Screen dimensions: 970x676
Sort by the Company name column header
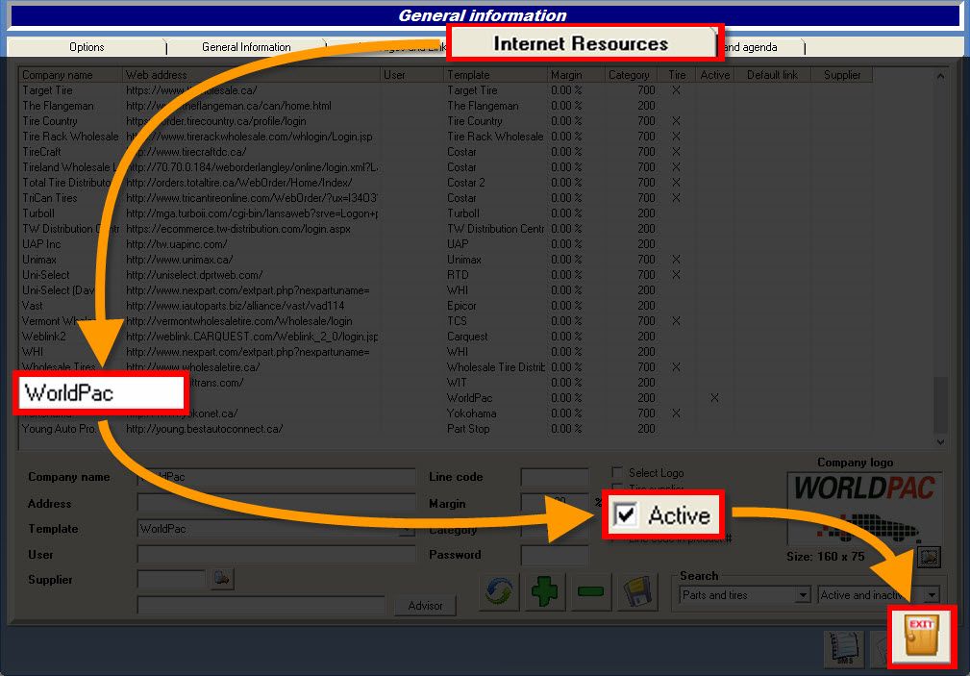(x=70, y=75)
